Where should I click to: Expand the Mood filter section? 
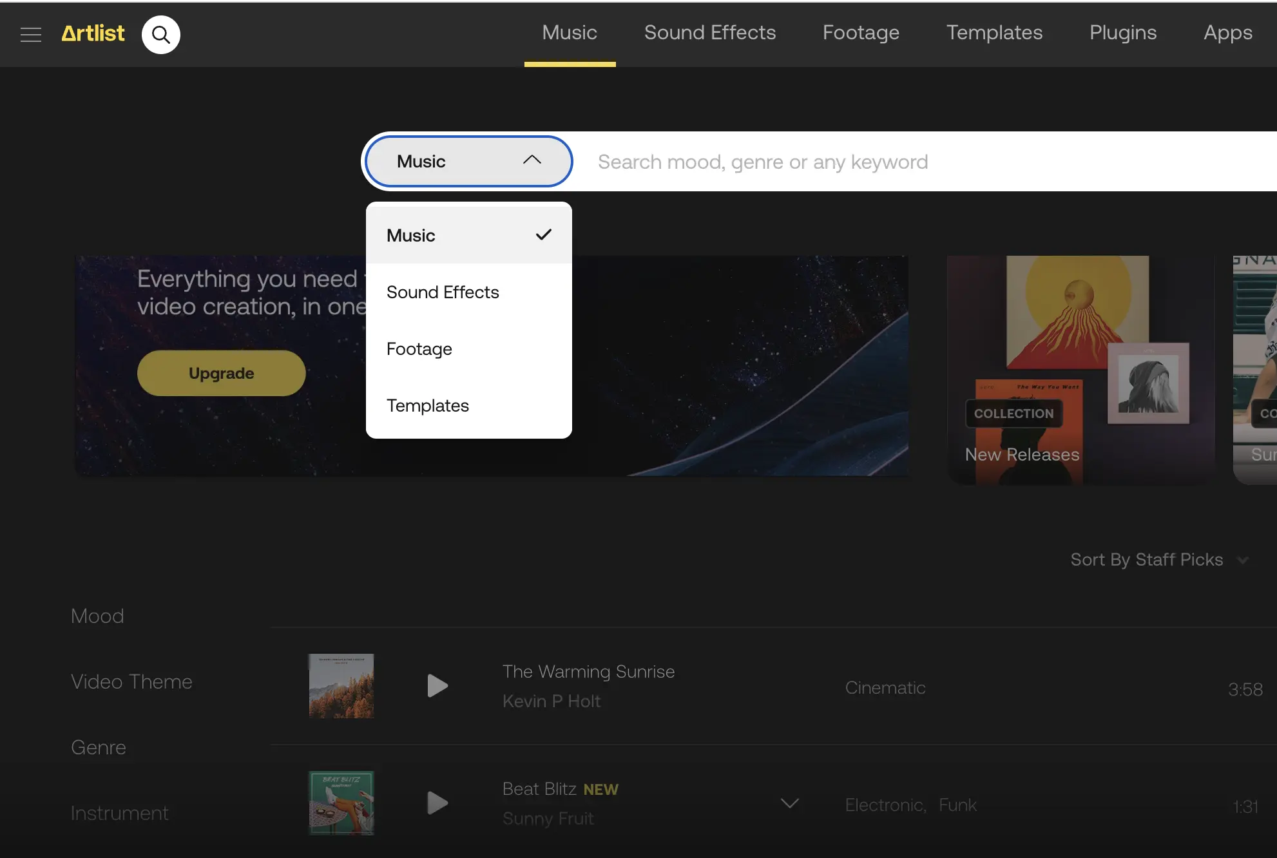[97, 616]
